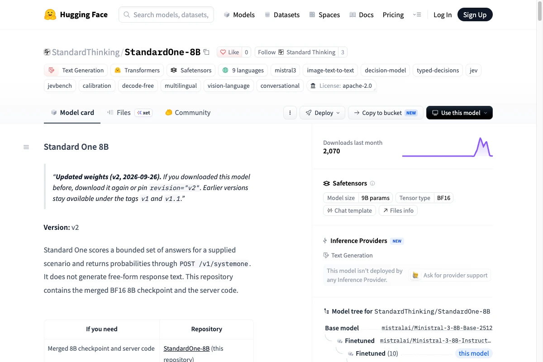Click the Model size 9B params badge

click(x=357, y=198)
